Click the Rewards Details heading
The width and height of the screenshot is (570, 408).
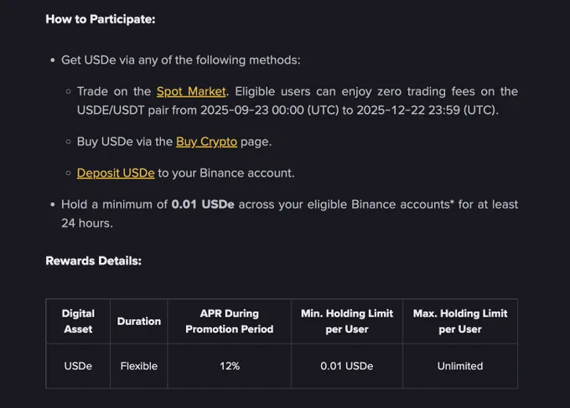(93, 261)
